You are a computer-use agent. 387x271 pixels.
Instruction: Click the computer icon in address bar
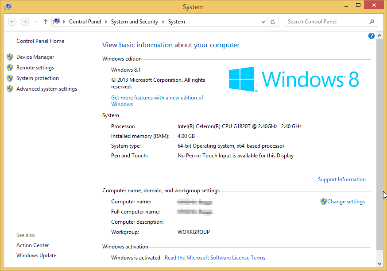tap(56, 21)
